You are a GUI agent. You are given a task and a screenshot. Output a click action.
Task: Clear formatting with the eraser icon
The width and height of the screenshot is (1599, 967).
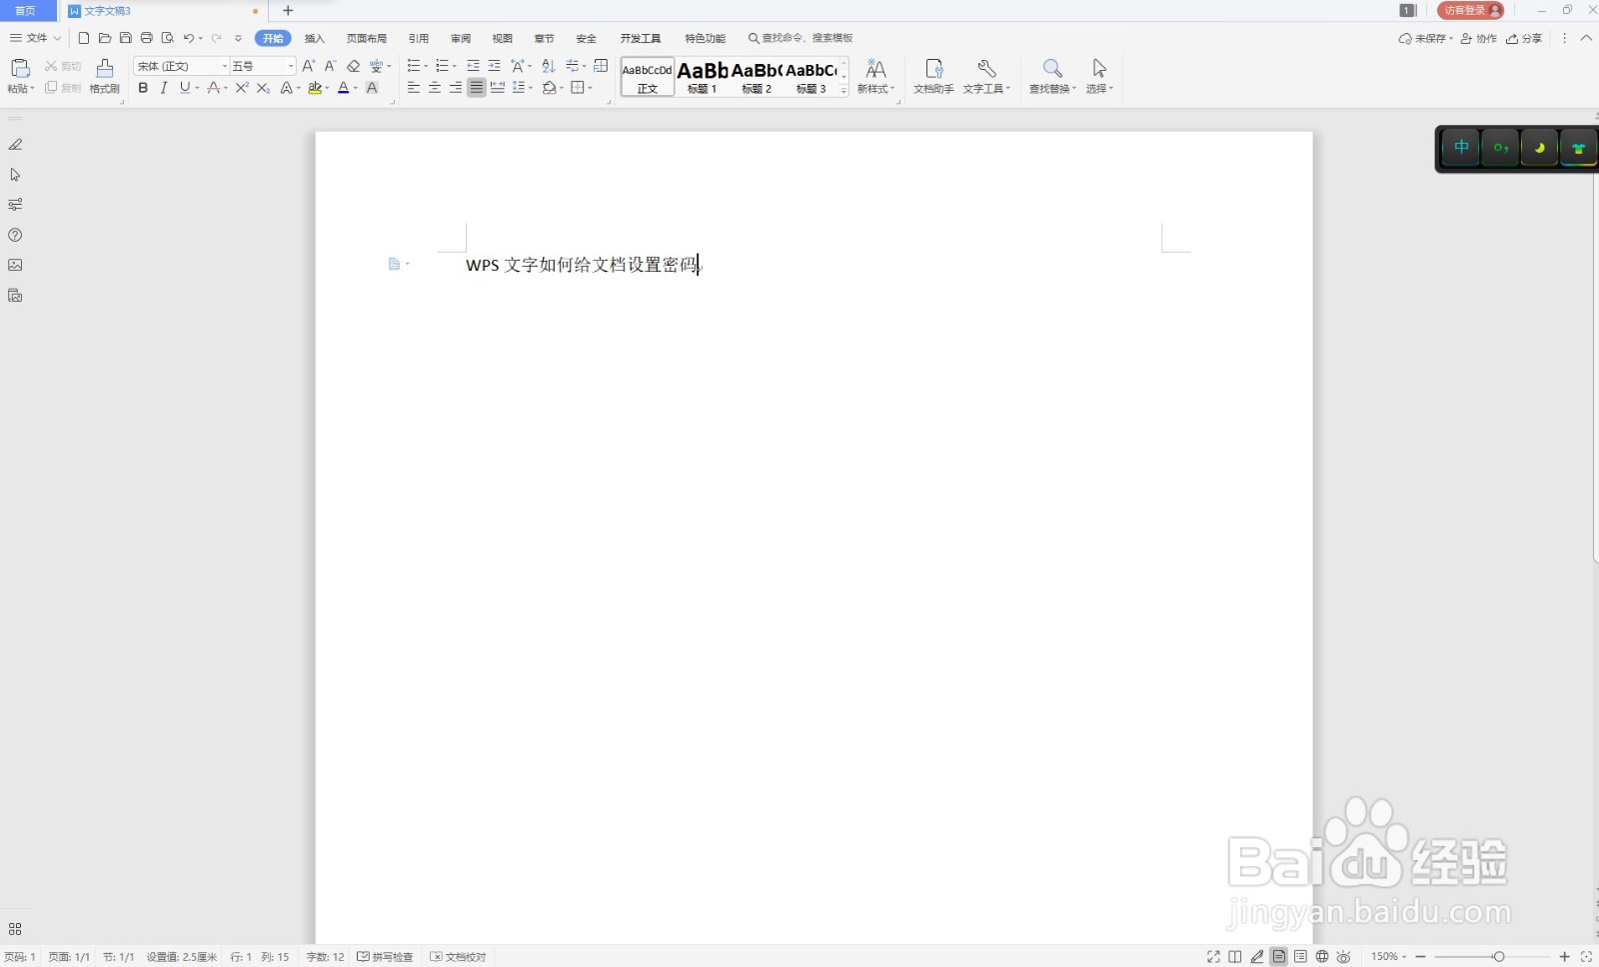click(353, 66)
